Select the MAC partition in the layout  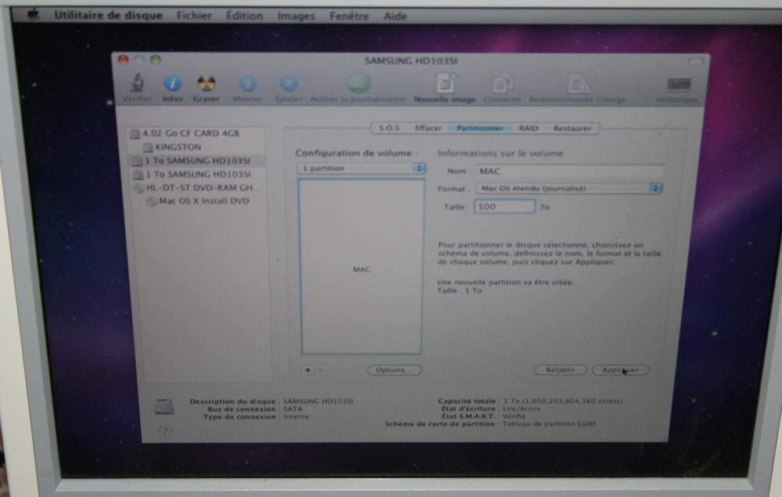click(x=361, y=267)
